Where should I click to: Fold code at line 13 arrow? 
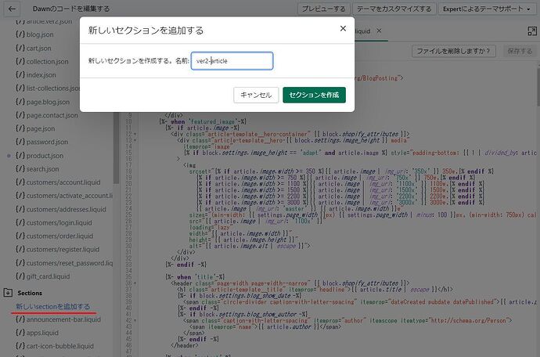coord(135,140)
